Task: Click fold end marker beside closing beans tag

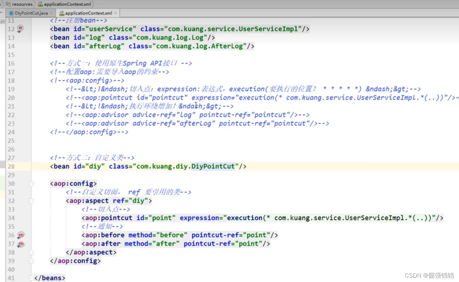Action: (x=31, y=278)
